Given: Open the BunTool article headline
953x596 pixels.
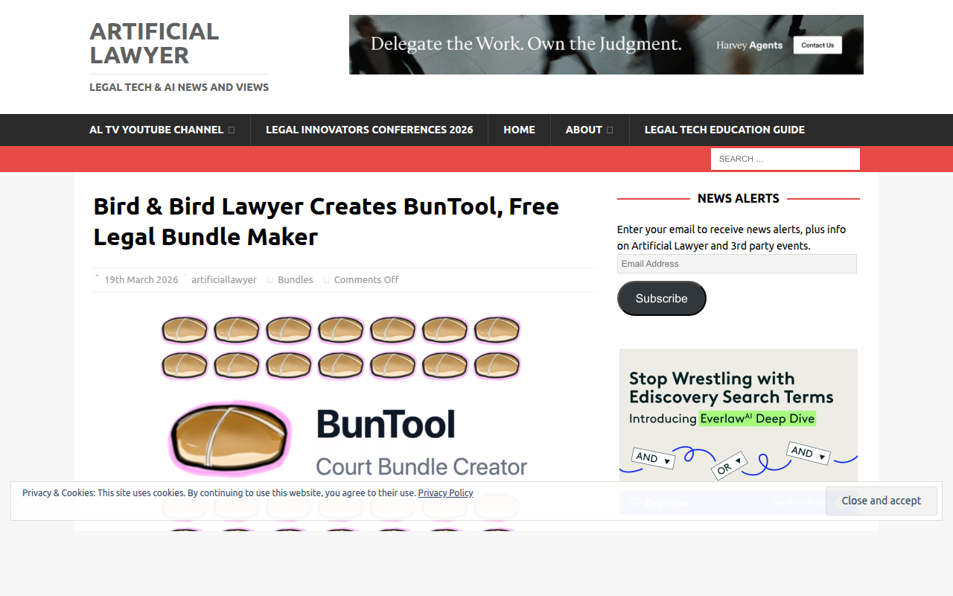Looking at the screenshot, I should click(x=326, y=221).
